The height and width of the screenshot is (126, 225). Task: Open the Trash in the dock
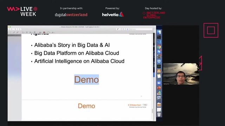coord(159,114)
